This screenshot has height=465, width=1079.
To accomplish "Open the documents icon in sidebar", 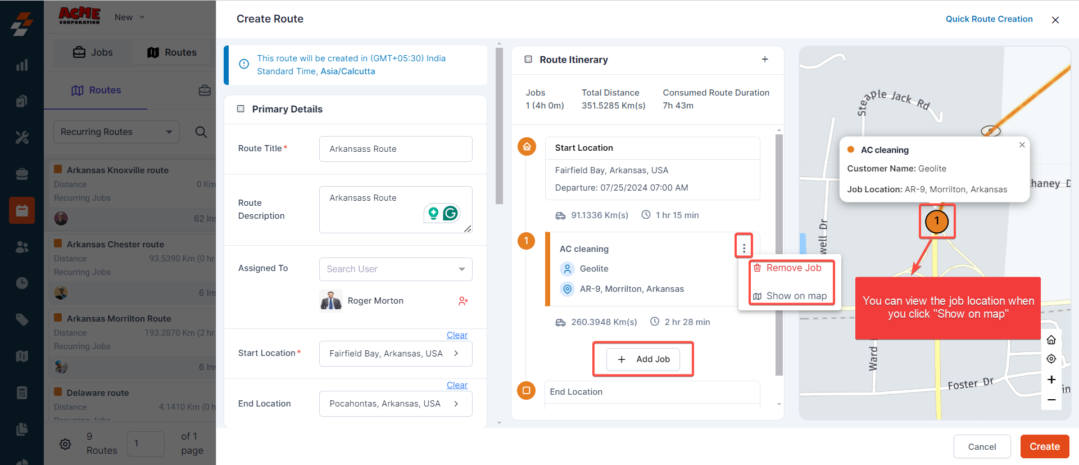I will (x=22, y=429).
